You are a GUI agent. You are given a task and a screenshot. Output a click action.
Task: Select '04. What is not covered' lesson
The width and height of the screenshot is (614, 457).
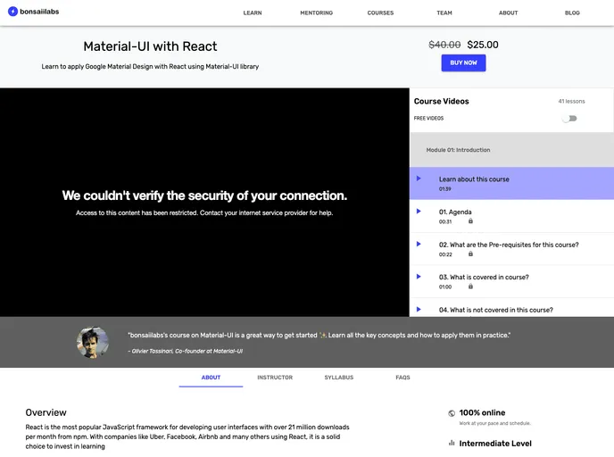click(x=495, y=310)
